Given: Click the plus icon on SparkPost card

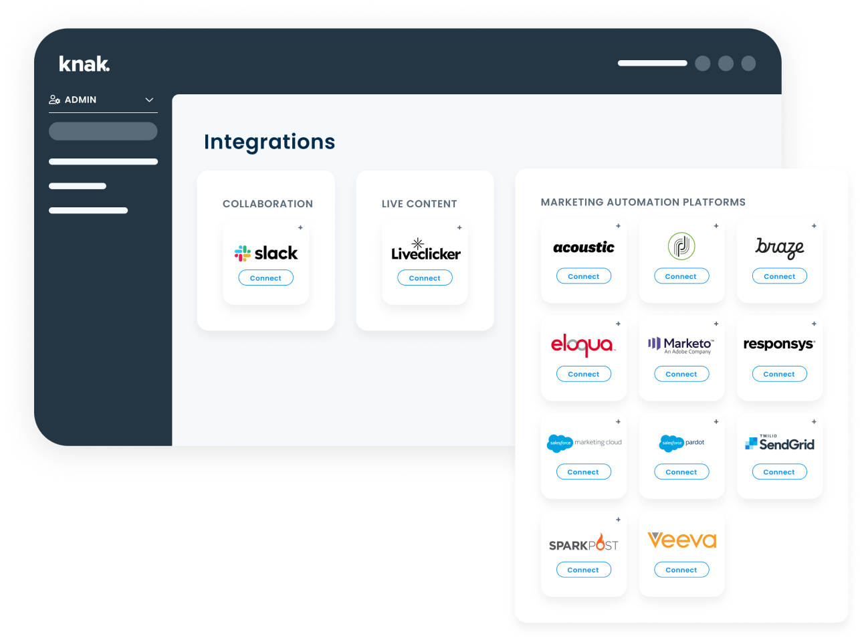Looking at the screenshot, I should tap(619, 520).
